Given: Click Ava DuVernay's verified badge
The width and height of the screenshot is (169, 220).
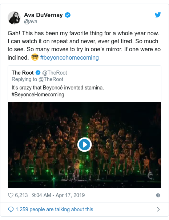Looking at the screenshot, I should 68,15.
